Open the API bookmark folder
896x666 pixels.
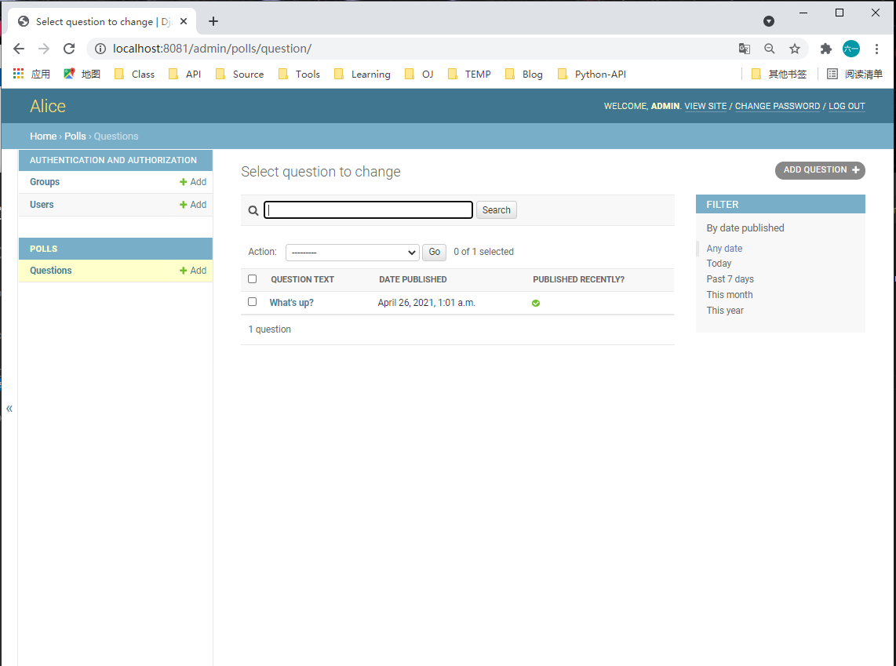(x=184, y=74)
